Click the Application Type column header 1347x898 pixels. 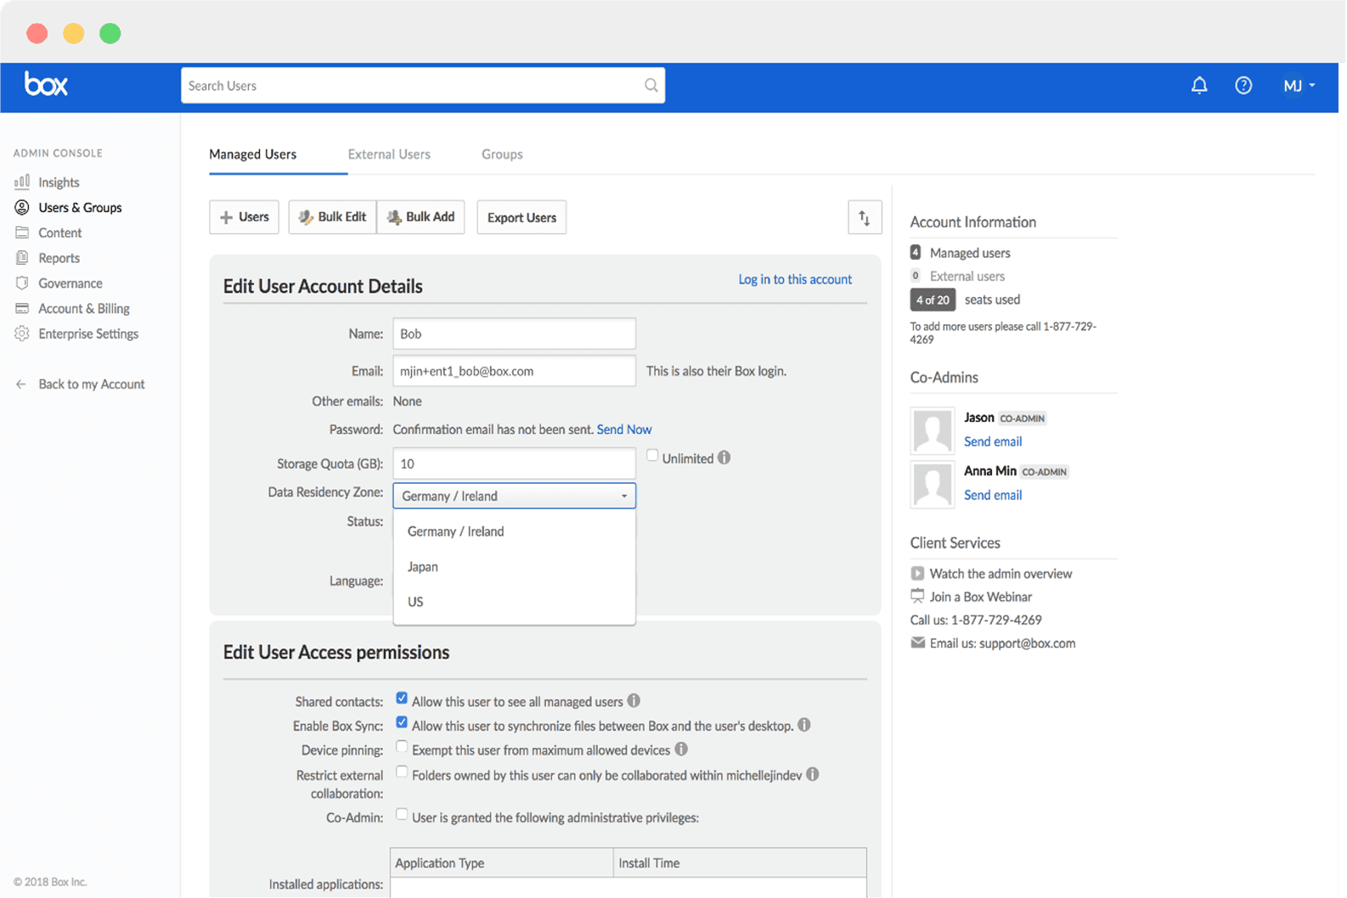pyautogui.click(x=502, y=862)
